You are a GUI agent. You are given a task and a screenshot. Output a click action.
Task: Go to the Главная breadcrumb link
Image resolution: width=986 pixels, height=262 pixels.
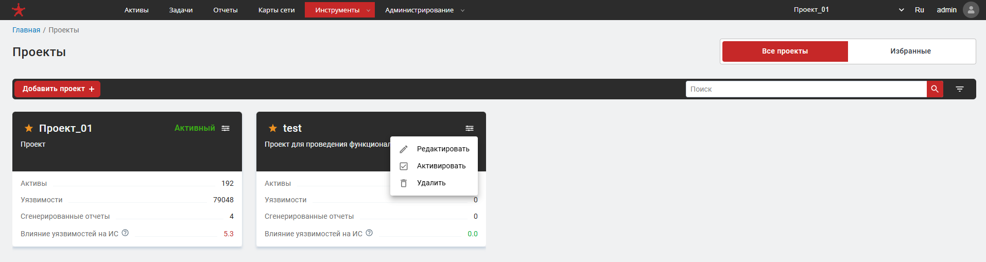point(26,30)
